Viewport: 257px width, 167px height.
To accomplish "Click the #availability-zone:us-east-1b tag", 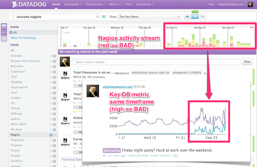I will (x=151, y=72).
